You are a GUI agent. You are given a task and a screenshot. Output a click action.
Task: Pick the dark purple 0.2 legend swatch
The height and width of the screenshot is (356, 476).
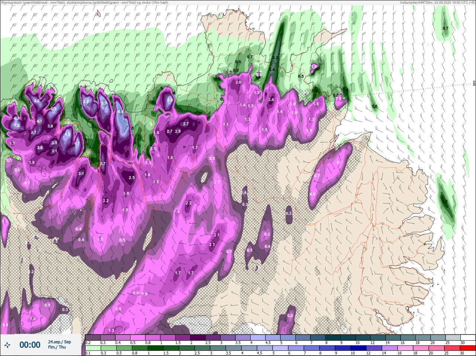[x=93, y=338]
